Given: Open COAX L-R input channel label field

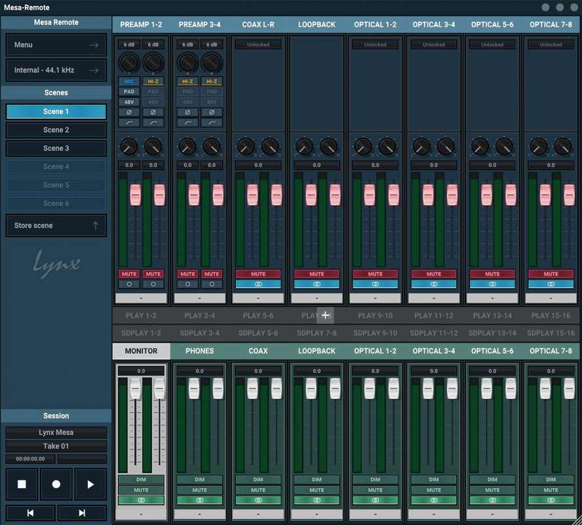Looking at the screenshot, I should click(258, 298).
